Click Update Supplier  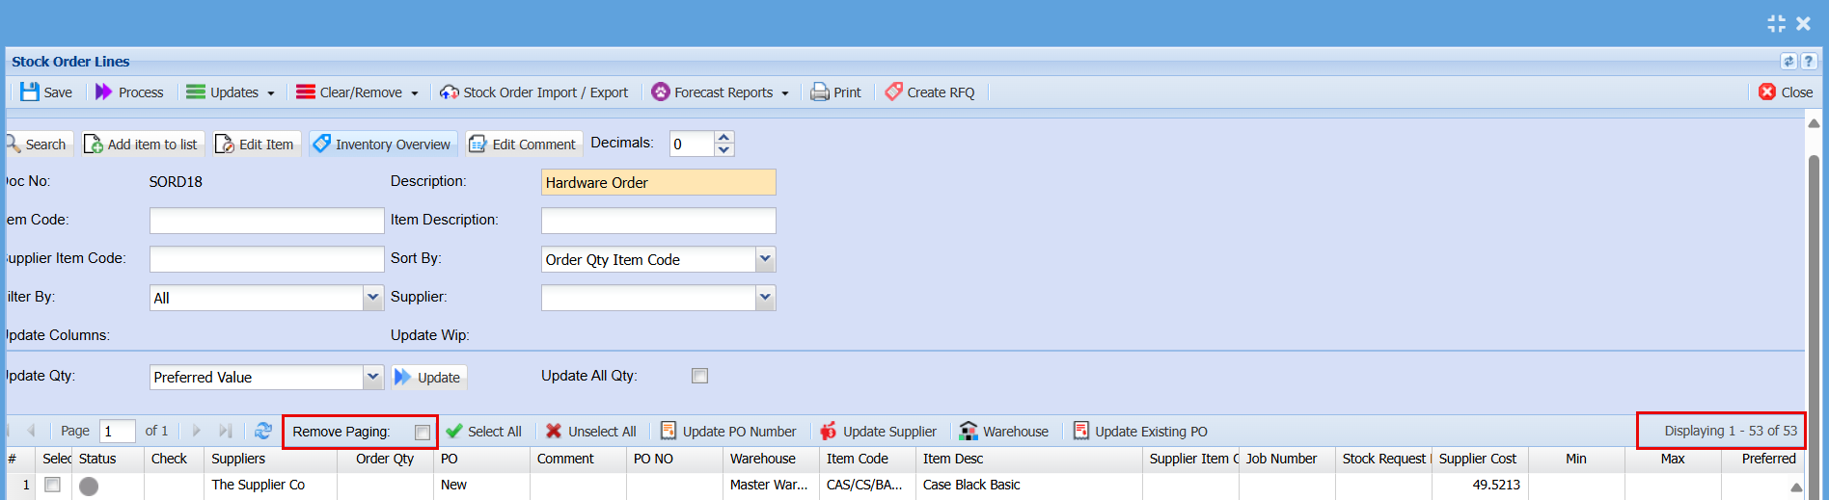point(879,431)
